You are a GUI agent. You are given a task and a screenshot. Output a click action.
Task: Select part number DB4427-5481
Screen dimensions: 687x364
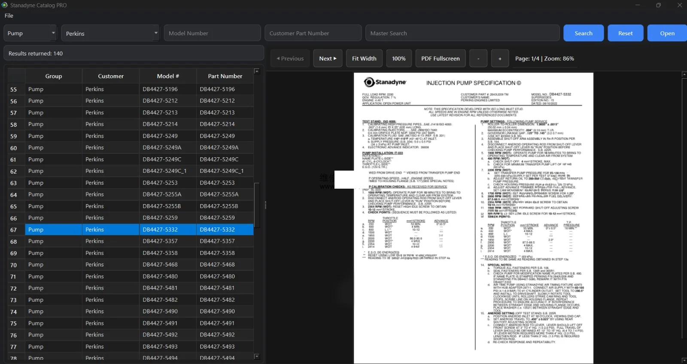click(225, 288)
